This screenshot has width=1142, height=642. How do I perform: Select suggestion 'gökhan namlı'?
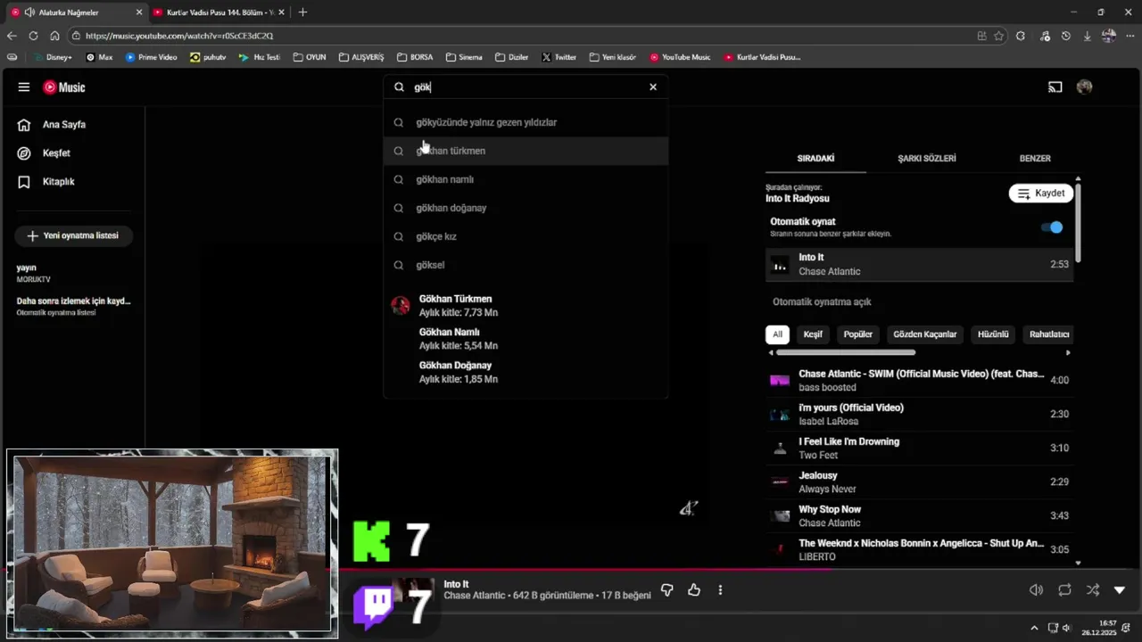pyautogui.click(x=526, y=179)
